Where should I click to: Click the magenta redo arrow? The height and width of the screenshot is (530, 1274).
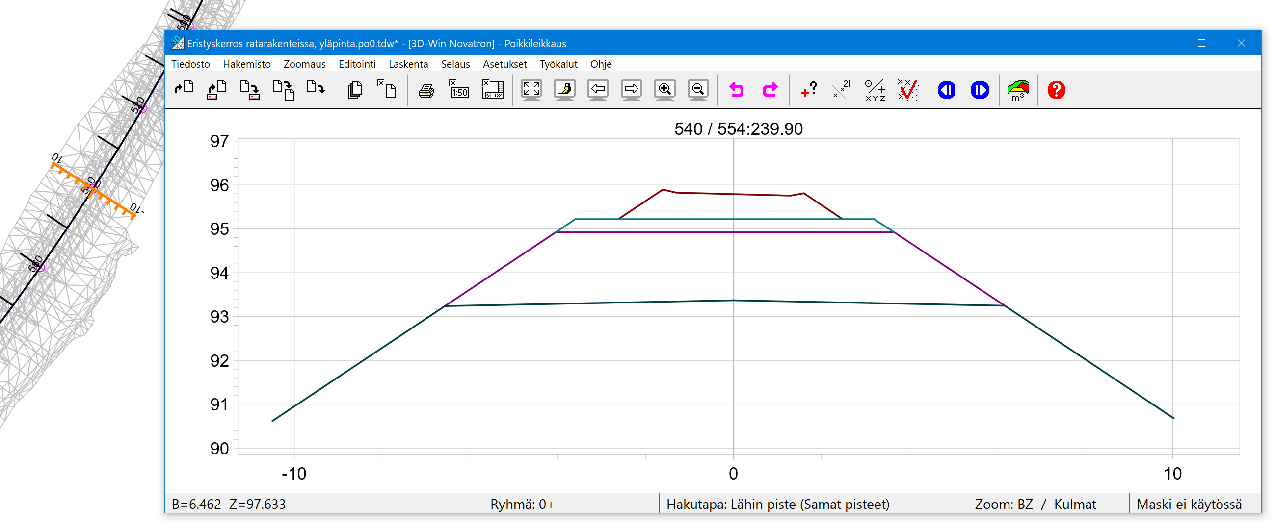point(770,90)
